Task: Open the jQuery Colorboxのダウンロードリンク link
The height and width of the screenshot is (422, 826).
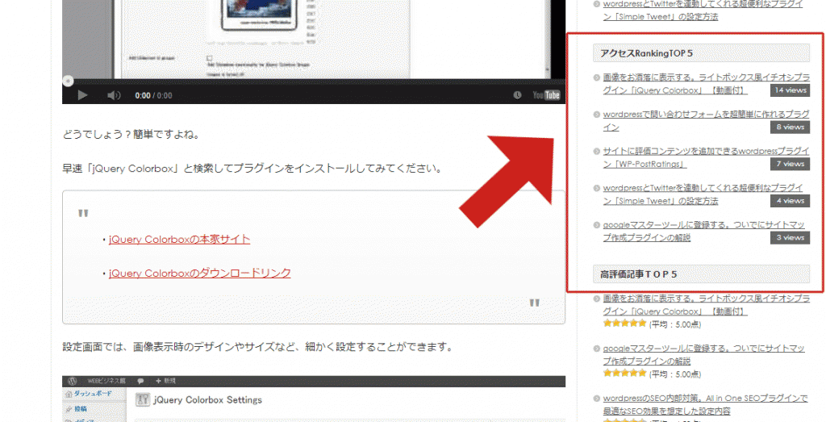Action: [x=200, y=273]
